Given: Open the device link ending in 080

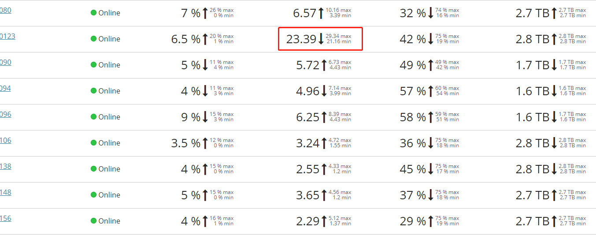Looking at the screenshot, I should 5,10.
